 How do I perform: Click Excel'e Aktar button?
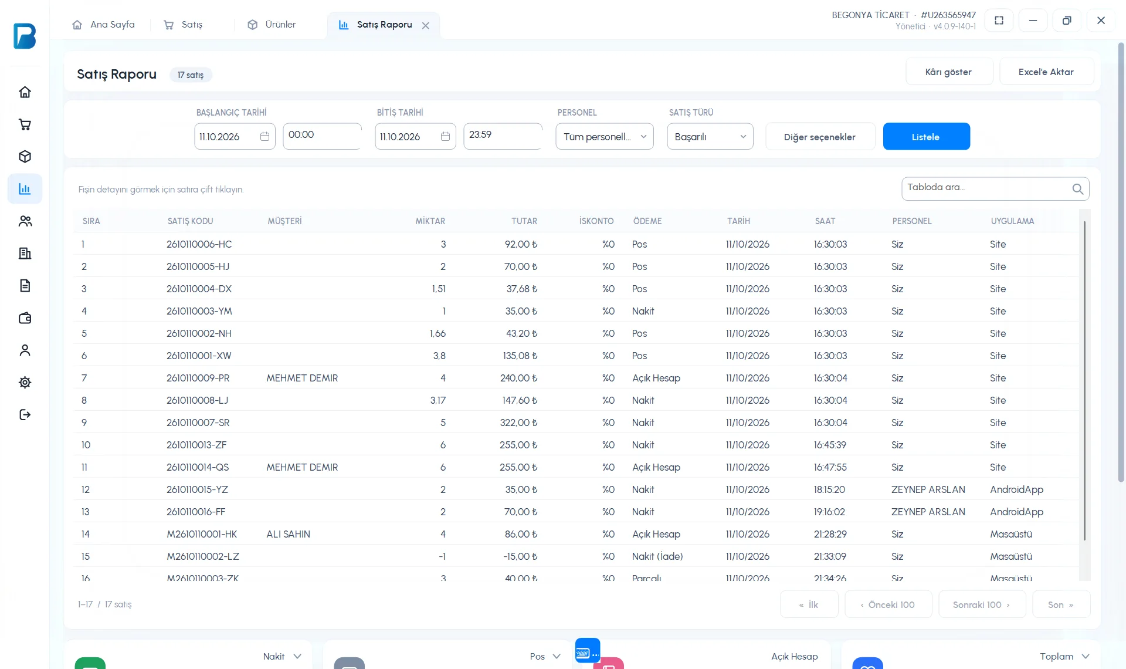(x=1046, y=72)
